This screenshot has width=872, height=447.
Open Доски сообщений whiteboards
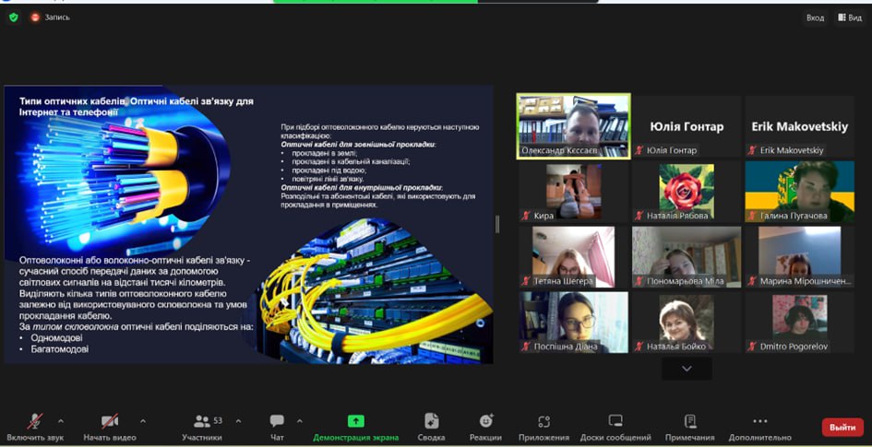(615, 421)
